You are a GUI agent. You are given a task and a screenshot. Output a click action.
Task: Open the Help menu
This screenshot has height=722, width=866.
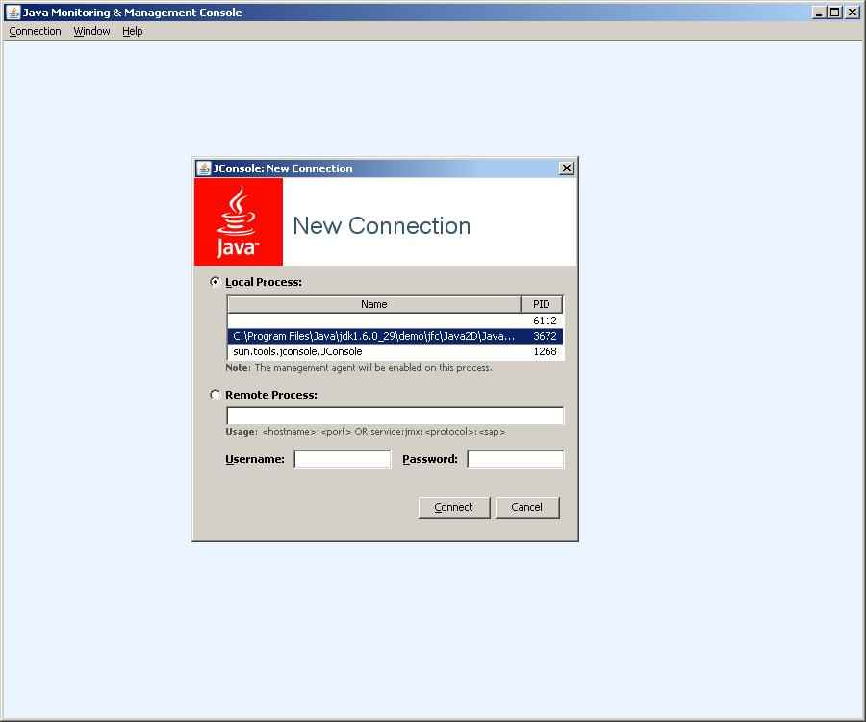(x=132, y=31)
